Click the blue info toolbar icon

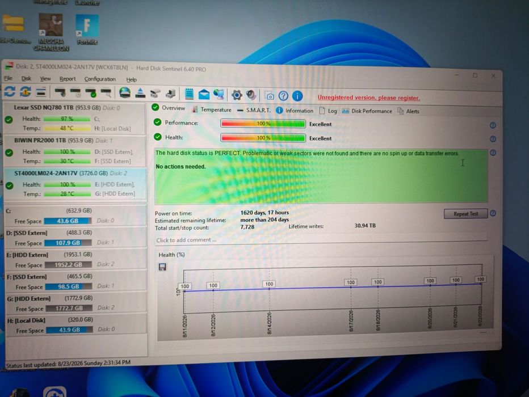pos(297,96)
